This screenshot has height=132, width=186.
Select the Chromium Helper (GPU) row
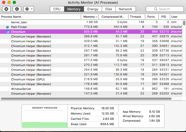click(x=91, y=79)
